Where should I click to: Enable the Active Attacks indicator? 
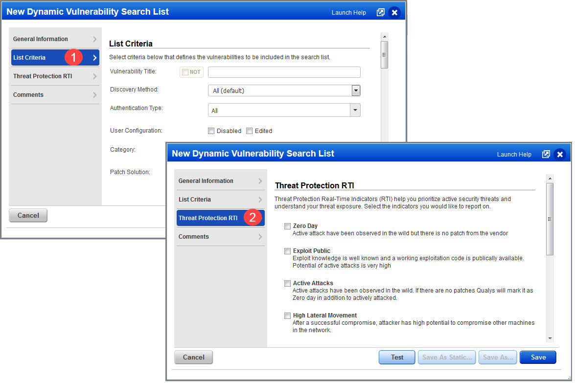tap(287, 283)
